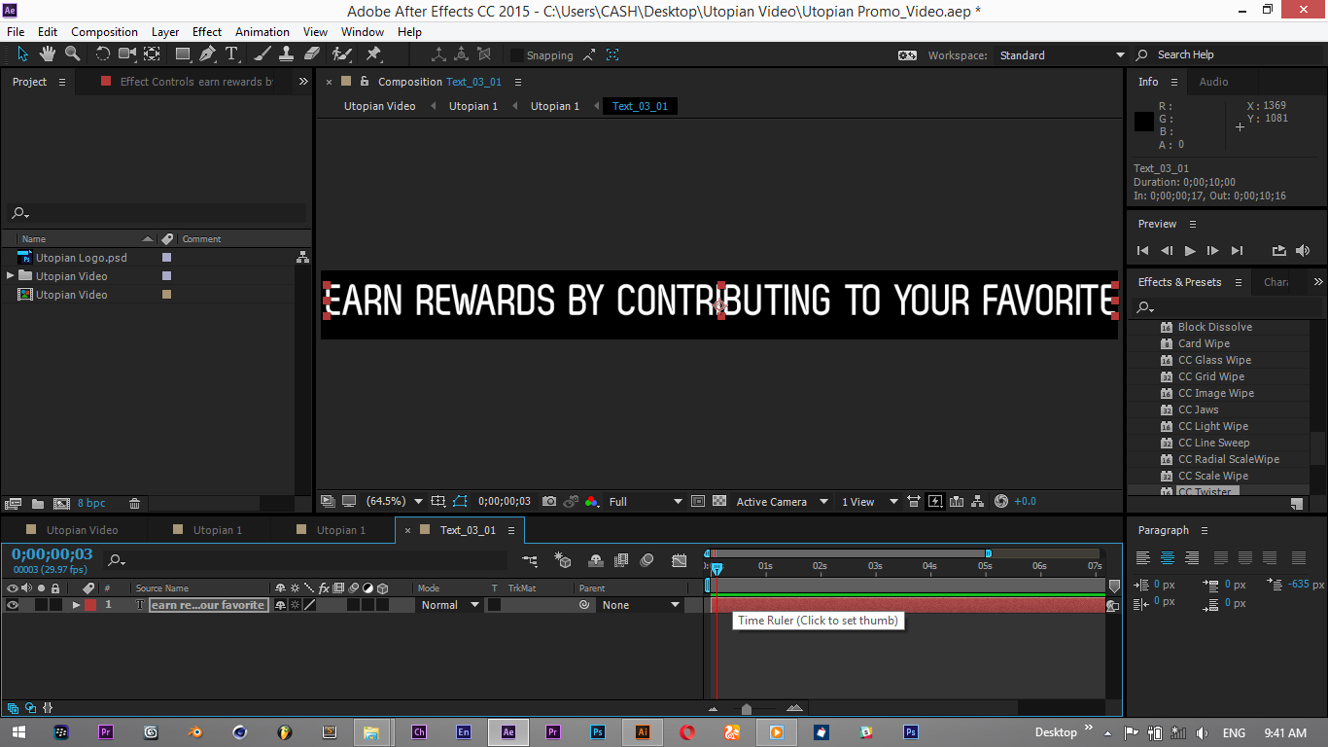Open the Animation menu
The width and height of the screenshot is (1328, 747).
[x=262, y=32]
